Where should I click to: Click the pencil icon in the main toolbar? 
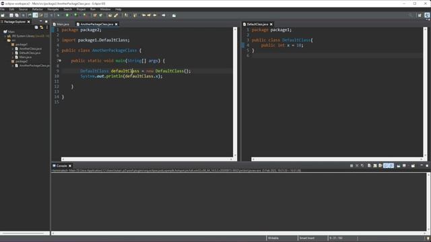116,15
